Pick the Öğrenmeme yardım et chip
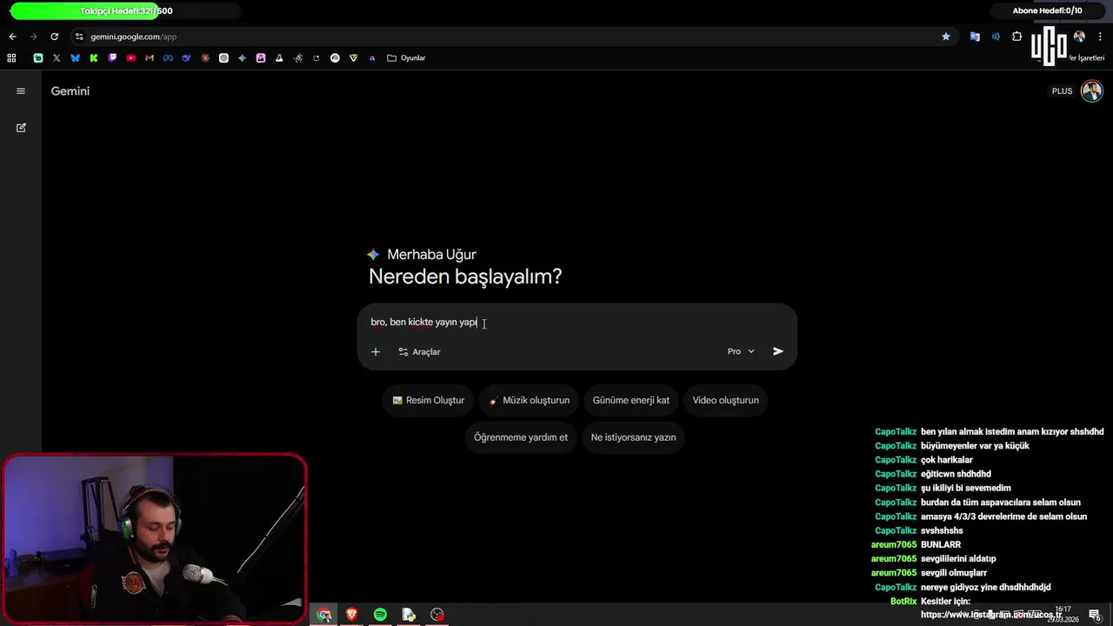The height and width of the screenshot is (626, 1113). [521, 437]
